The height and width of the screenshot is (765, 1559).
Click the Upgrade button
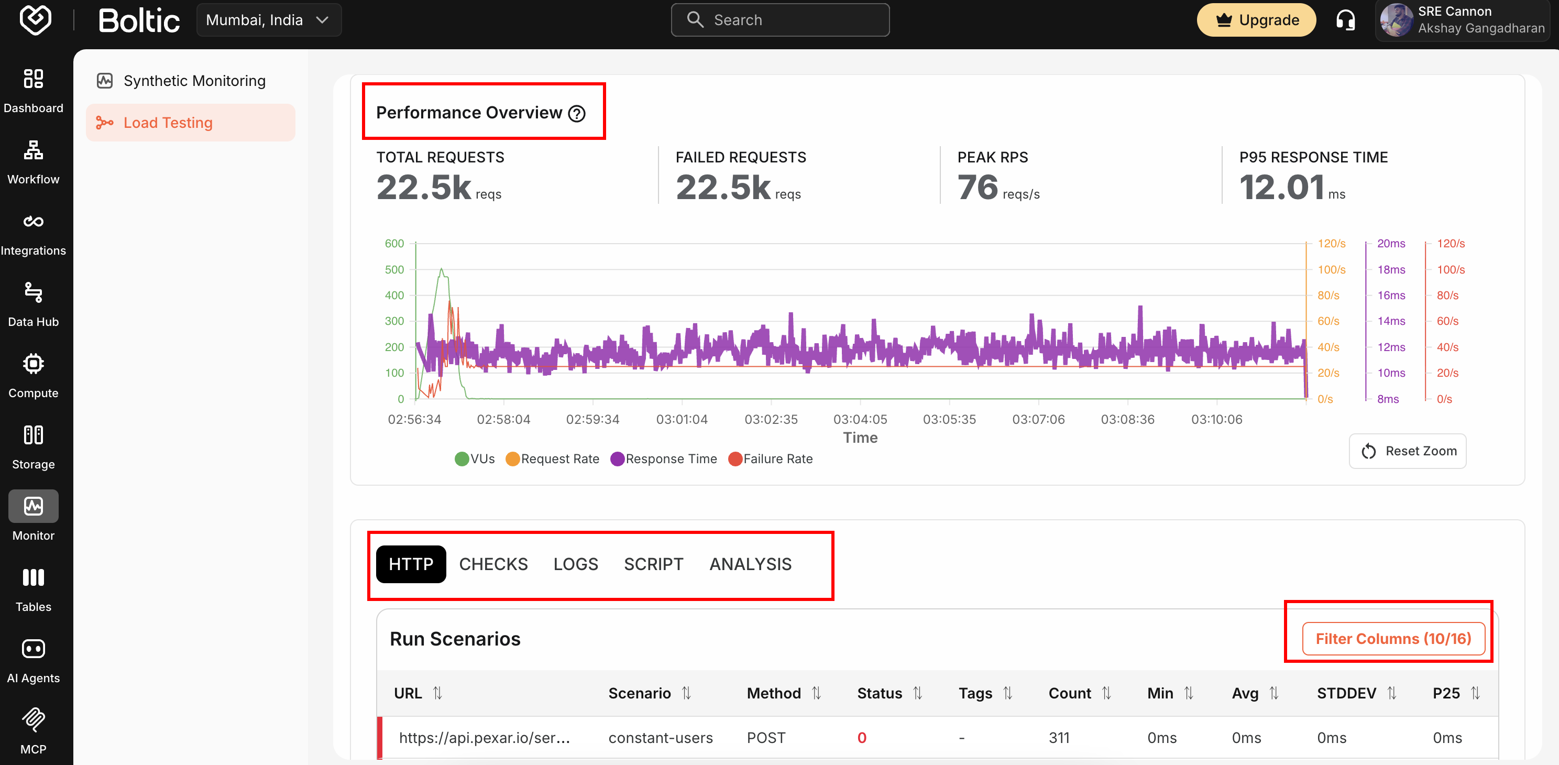[1256, 20]
